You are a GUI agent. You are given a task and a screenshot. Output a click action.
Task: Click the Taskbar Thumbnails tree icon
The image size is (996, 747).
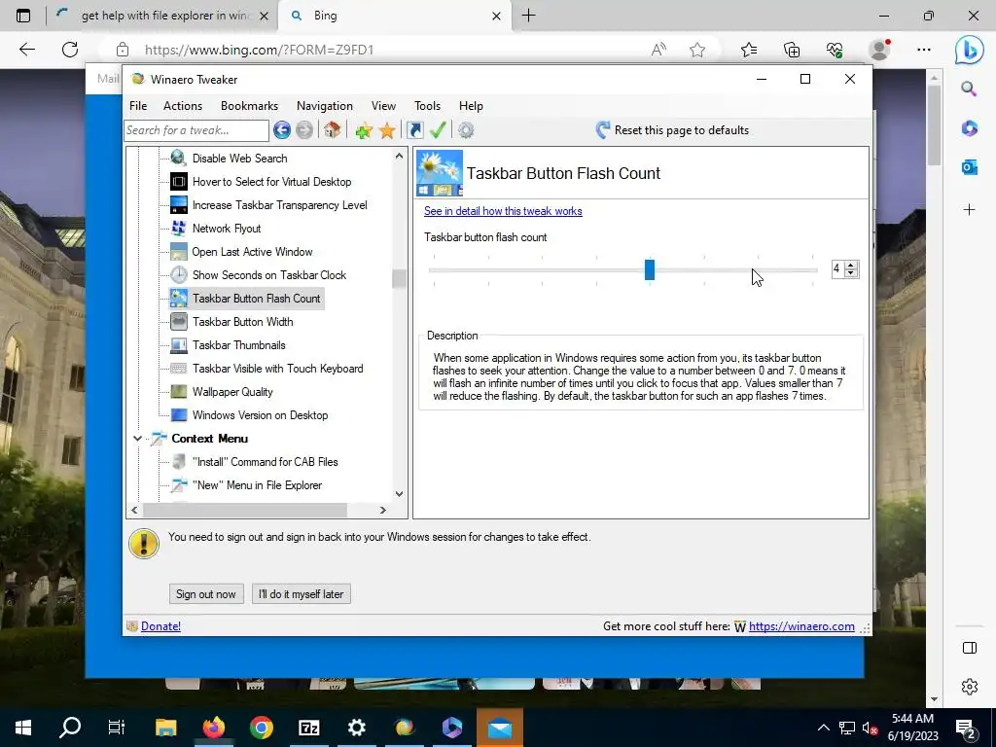coord(179,345)
